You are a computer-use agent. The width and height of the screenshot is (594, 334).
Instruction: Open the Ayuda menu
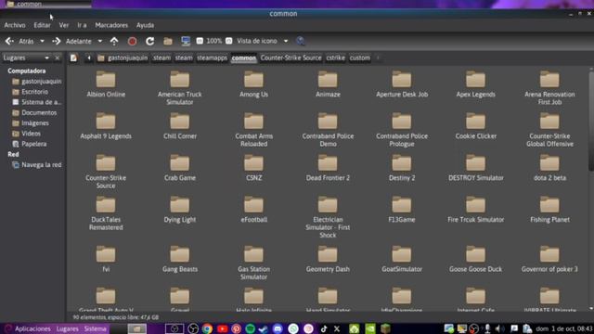(145, 25)
